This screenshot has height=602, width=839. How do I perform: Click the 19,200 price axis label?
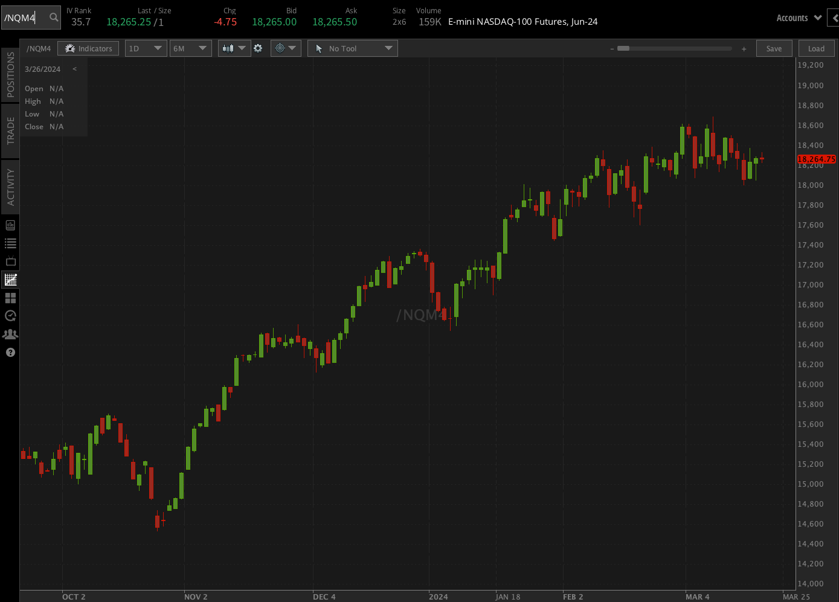coord(811,65)
